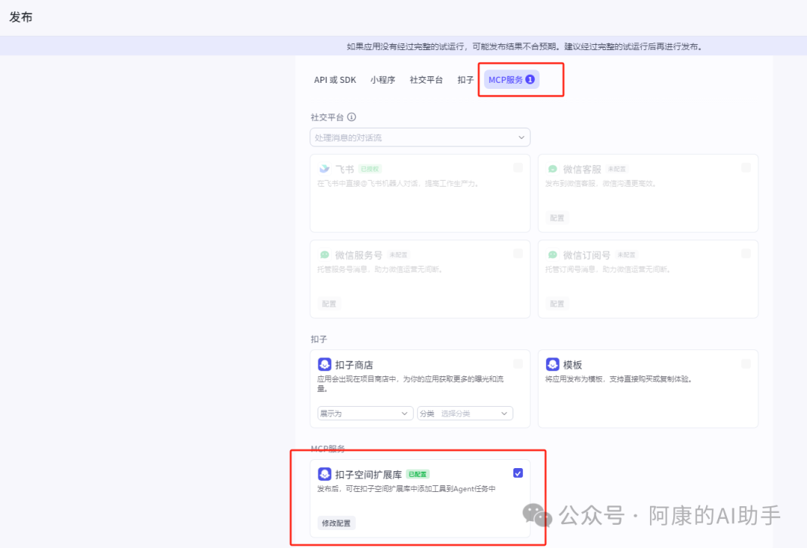The width and height of the screenshot is (807, 548).
Task: Select the MCP服务 tab
Action: tap(512, 80)
